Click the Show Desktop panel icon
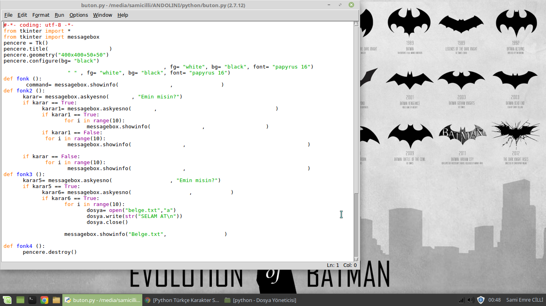The height and width of the screenshot is (306, 546). coord(20,300)
